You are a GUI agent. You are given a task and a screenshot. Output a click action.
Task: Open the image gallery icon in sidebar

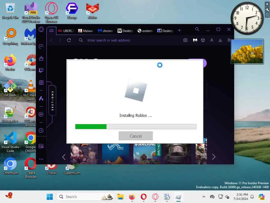tap(41, 146)
